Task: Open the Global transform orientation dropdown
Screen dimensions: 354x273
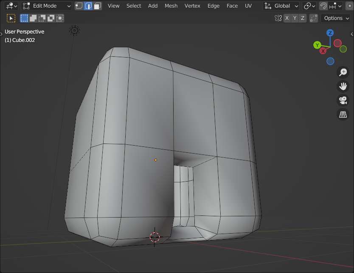Action: [281, 6]
